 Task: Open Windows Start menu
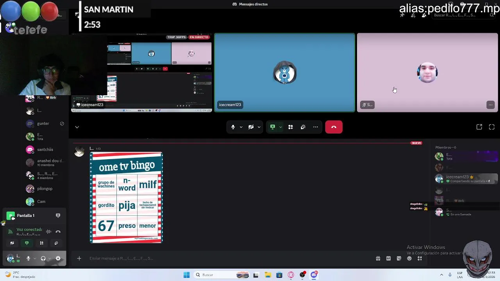[187, 275]
